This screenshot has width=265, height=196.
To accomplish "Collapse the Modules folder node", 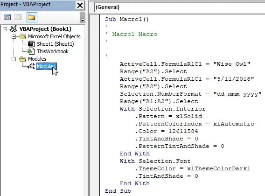I will pos(14,59).
